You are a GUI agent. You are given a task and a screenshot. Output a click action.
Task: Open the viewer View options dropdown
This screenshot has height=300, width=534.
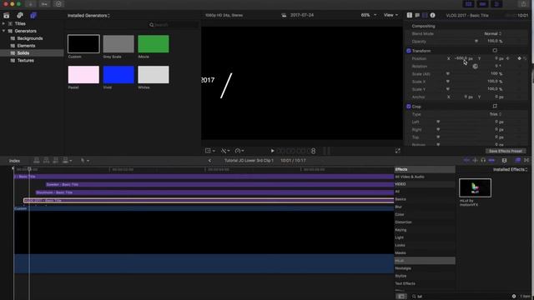390,15
